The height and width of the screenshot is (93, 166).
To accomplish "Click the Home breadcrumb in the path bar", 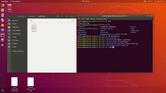I will [22, 16].
